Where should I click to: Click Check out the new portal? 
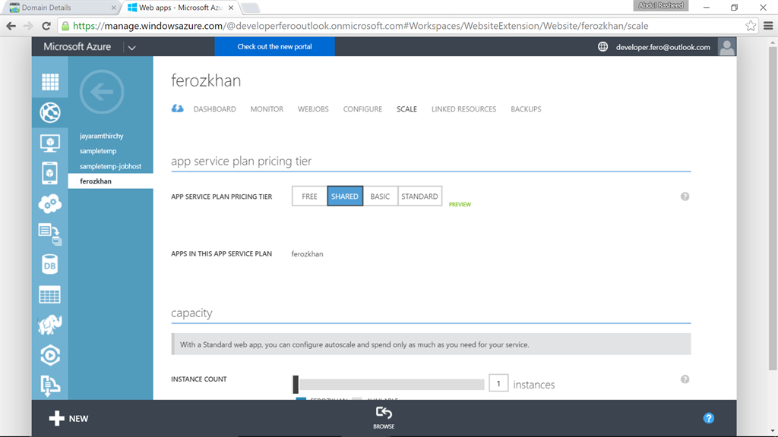(274, 46)
